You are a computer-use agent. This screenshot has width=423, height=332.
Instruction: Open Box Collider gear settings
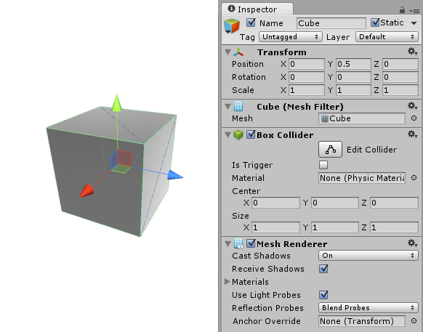click(x=413, y=134)
